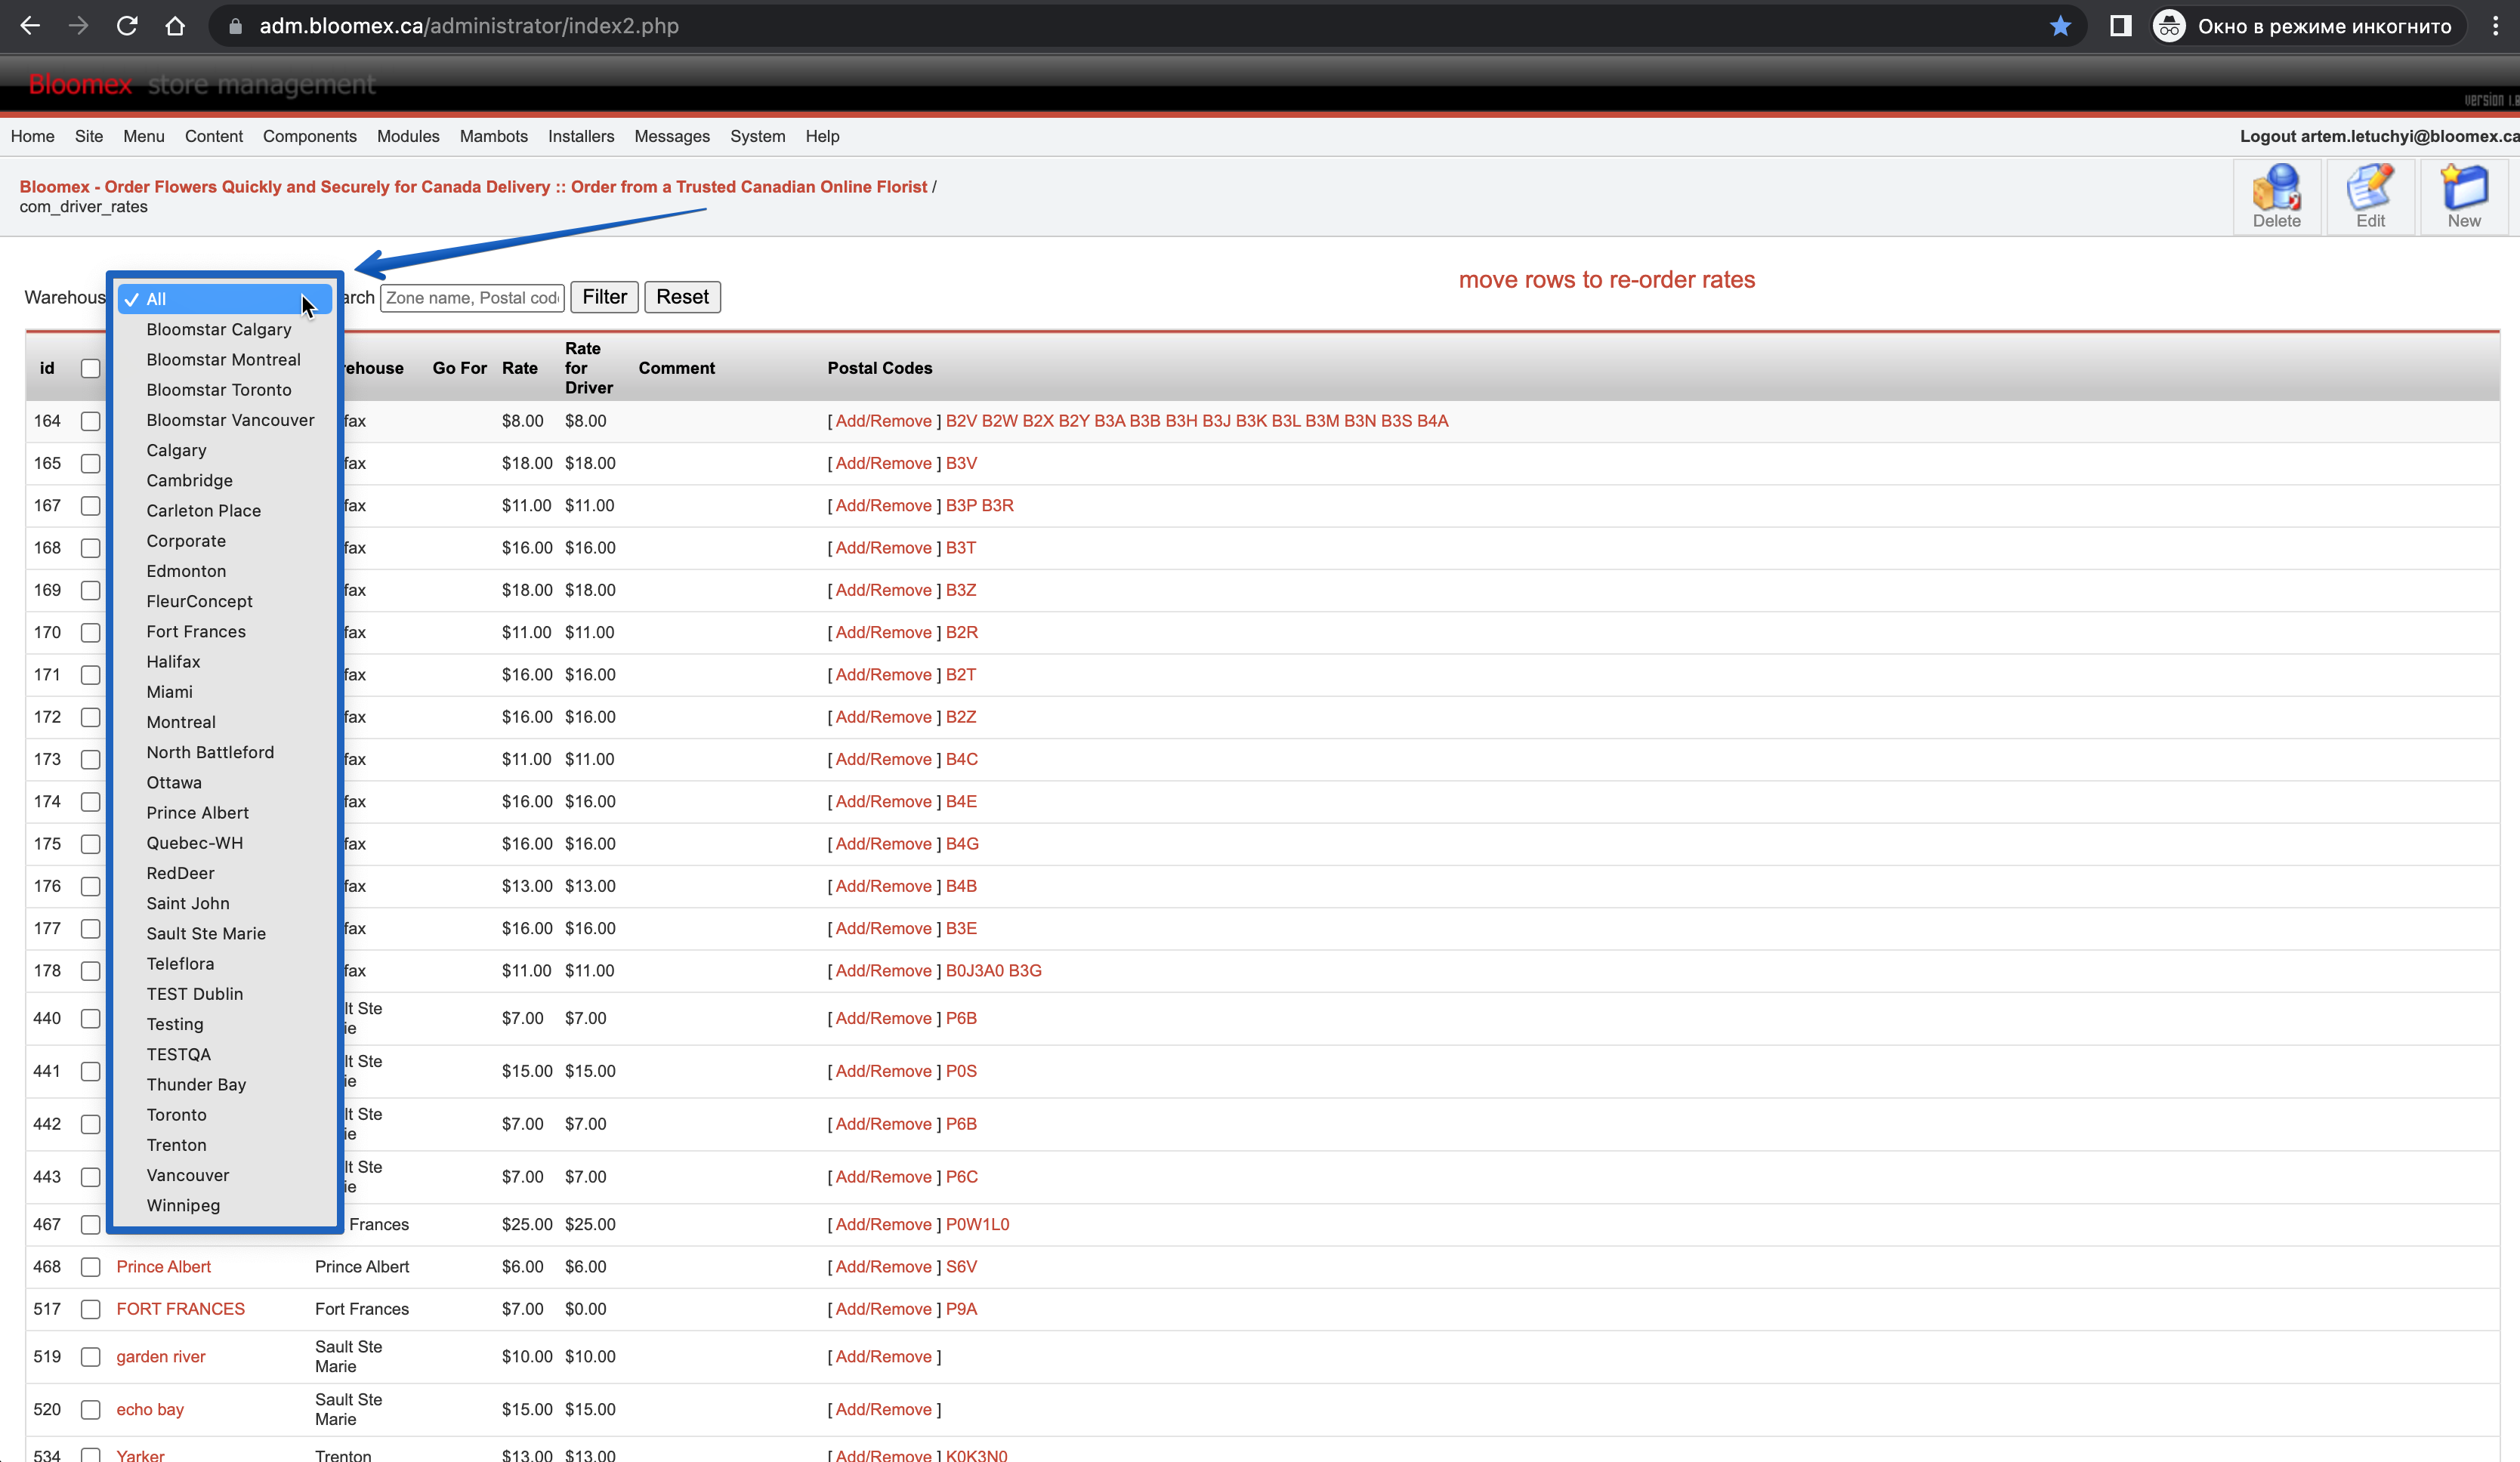The image size is (2520, 1462).
Task: Choose Sault Ste Marie from warehouse list
Action: tap(225, 933)
